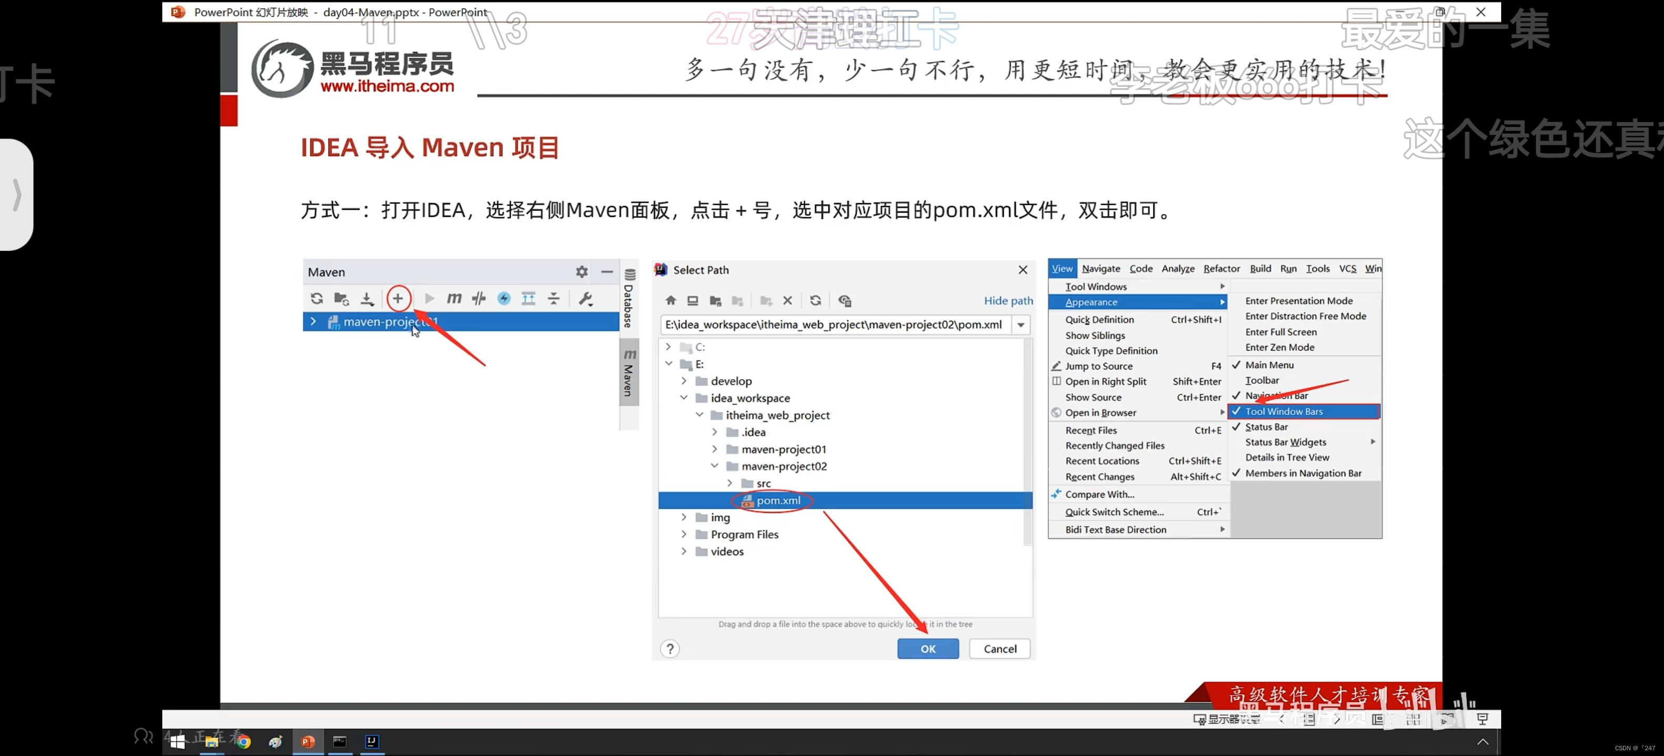Toggle Toolbar menu item
The height and width of the screenshot is (756, 1664).
click(x=1305, y=380)
